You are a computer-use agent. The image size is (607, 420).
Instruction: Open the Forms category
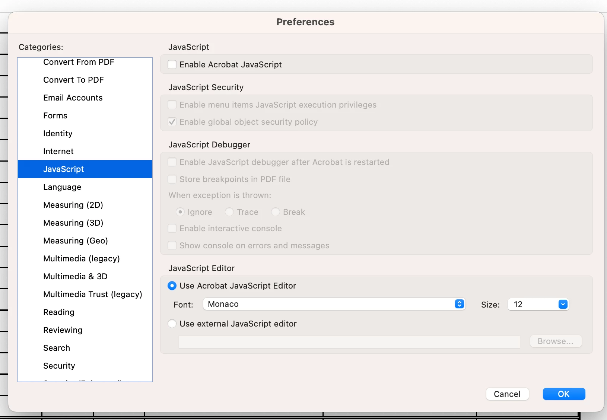click(x=85, y=115)
